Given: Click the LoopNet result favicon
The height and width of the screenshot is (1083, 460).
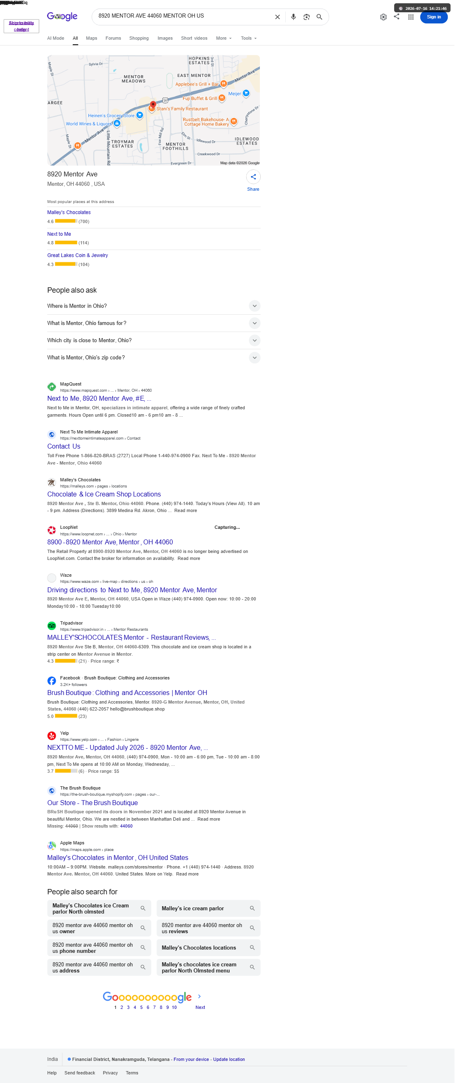Looking at the screenshot, I should [52, 530].
